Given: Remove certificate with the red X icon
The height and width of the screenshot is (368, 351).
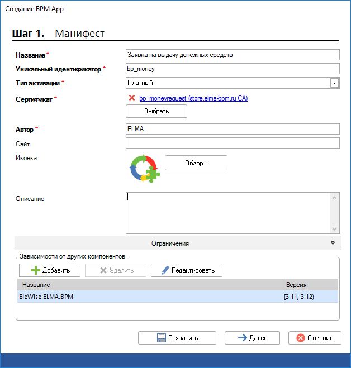Looking at the screenshot, I should (132, 98).
